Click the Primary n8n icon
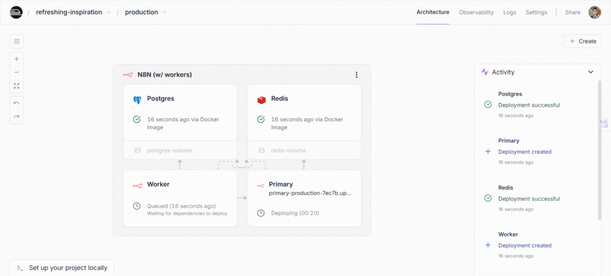This screenshot has width=611, height=276. (260, 185)
